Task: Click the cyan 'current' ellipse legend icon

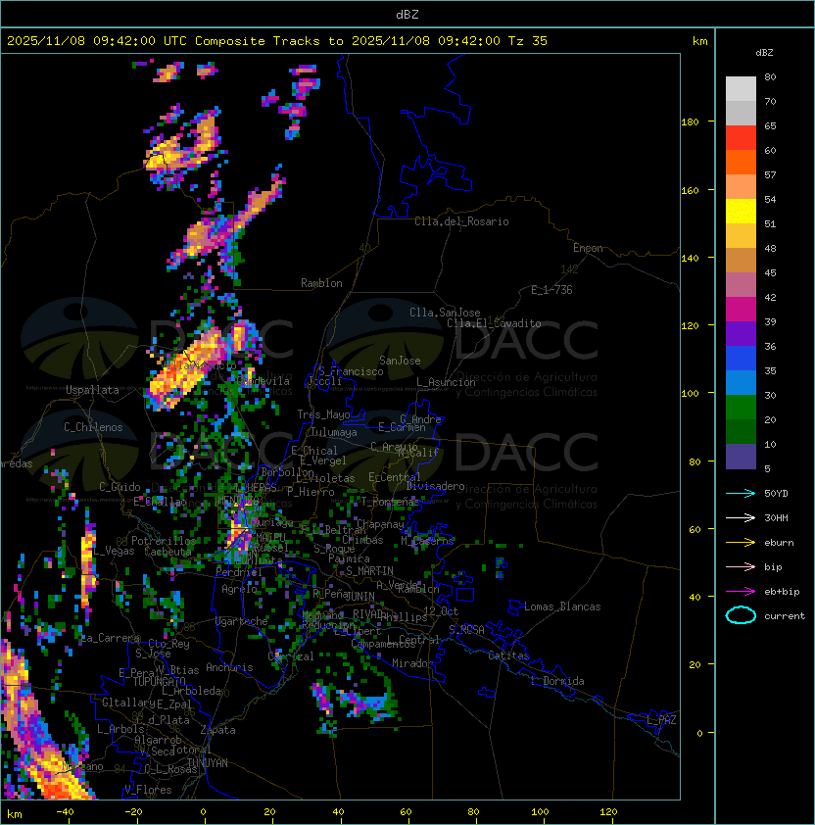Action: 741,615
